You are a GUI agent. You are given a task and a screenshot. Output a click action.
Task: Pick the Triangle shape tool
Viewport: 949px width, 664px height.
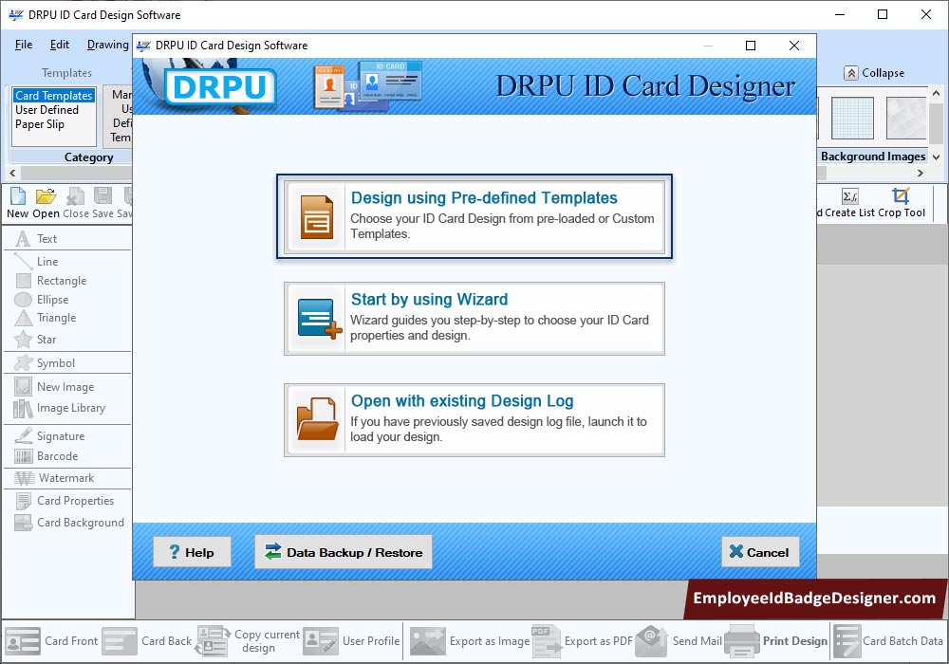pos(46,318)
